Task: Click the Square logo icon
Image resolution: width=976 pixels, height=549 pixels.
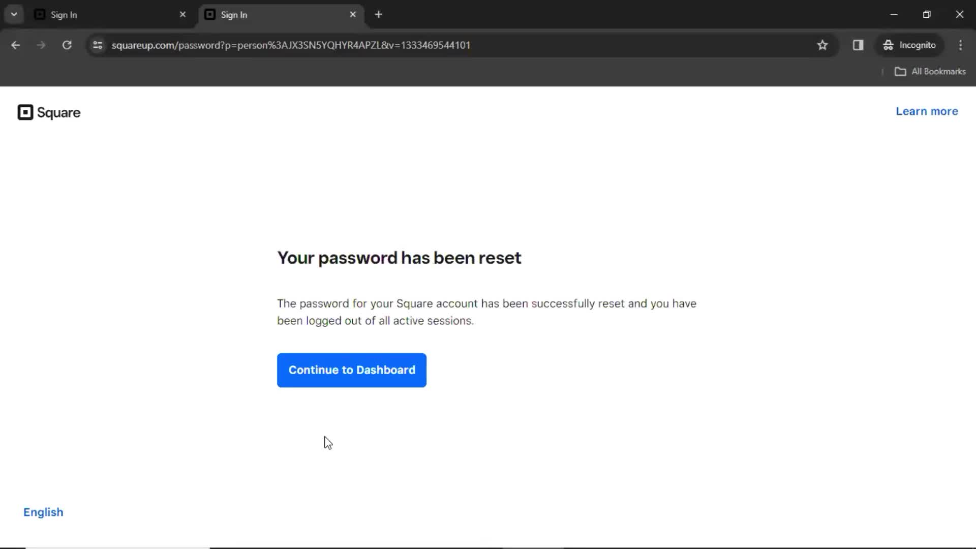Action: click(x=25, y=112)
